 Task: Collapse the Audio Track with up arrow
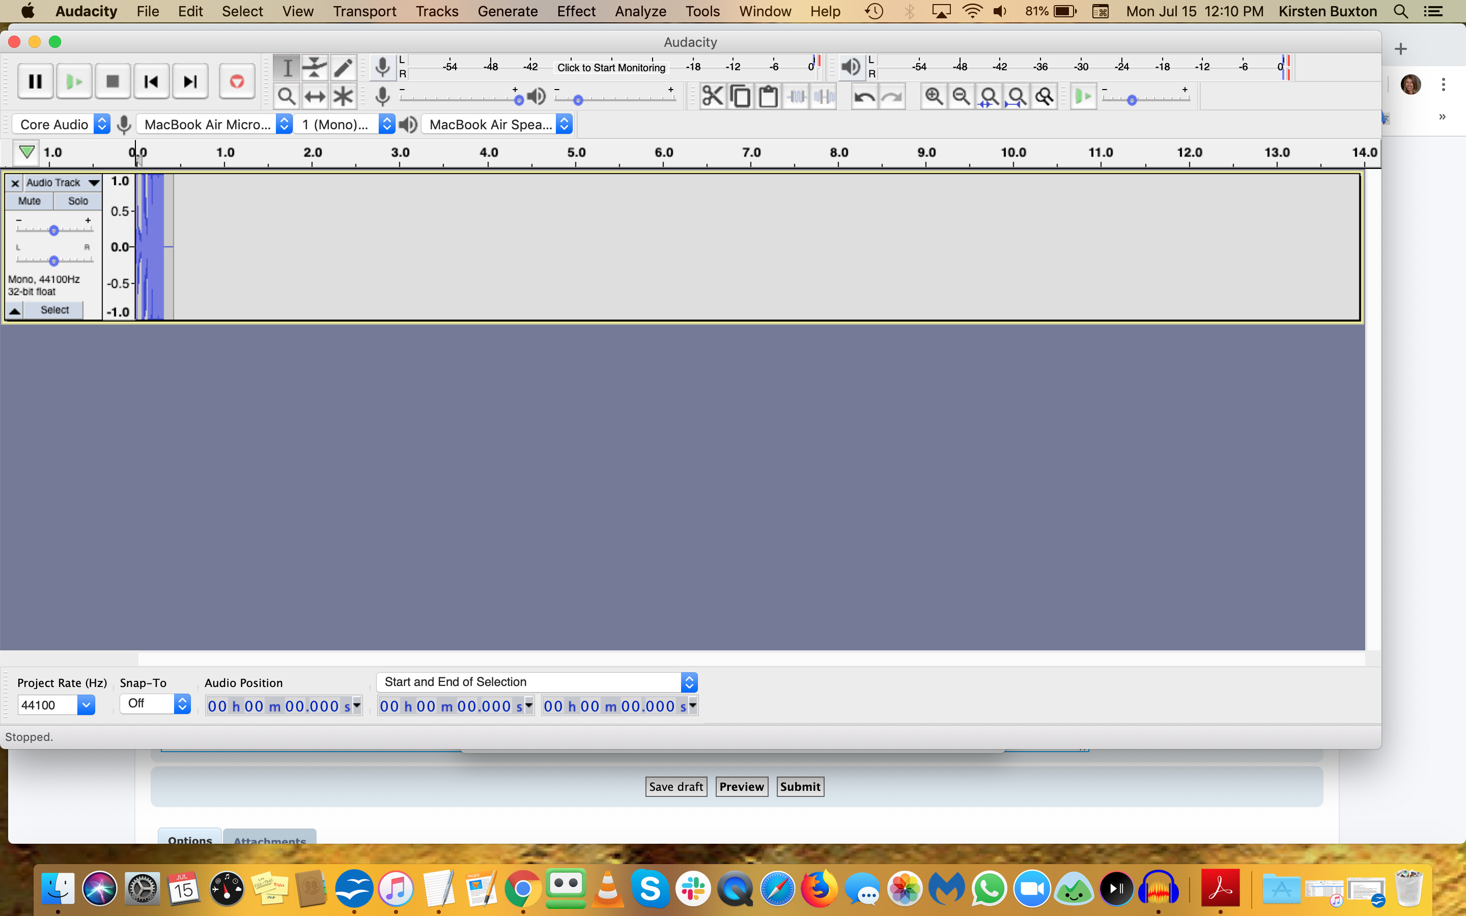pos(15,311)
